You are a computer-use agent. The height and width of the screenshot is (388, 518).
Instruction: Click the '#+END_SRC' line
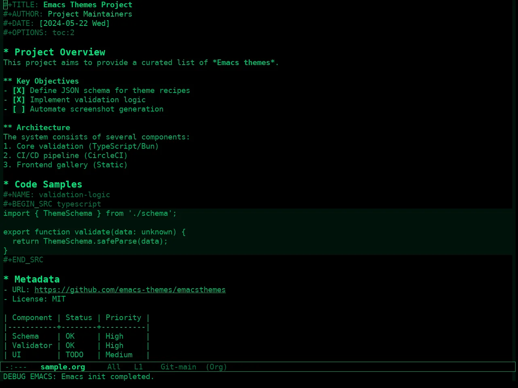pos(23,260)
